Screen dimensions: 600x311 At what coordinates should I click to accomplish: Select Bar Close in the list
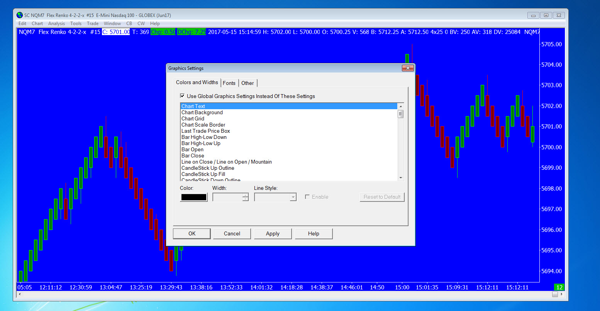(289, 155)
